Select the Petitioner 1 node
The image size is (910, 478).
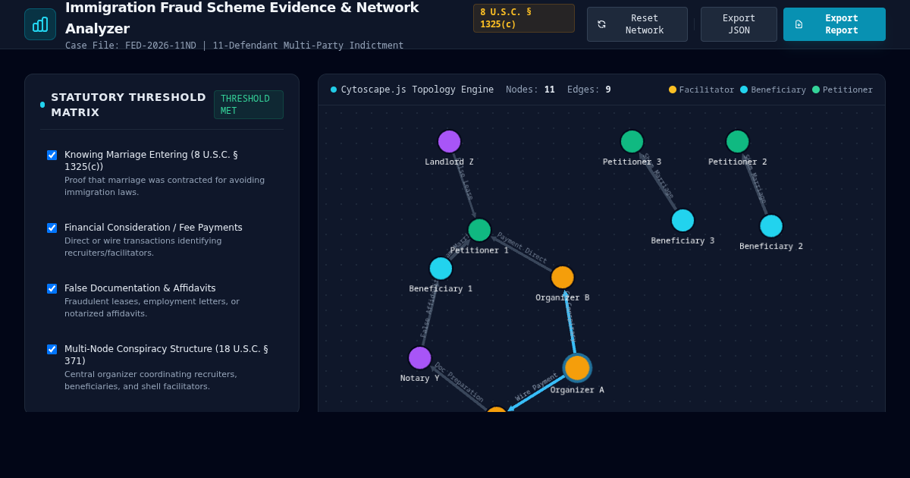[479, 230]
